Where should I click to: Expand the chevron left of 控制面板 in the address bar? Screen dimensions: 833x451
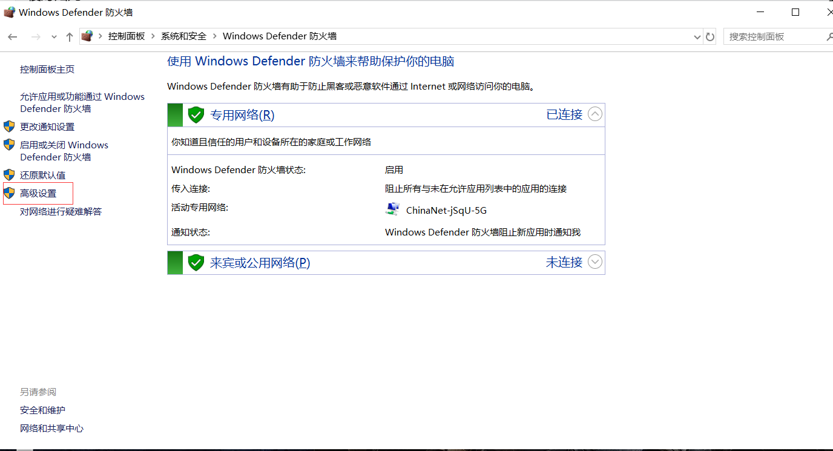coord(100,36)
